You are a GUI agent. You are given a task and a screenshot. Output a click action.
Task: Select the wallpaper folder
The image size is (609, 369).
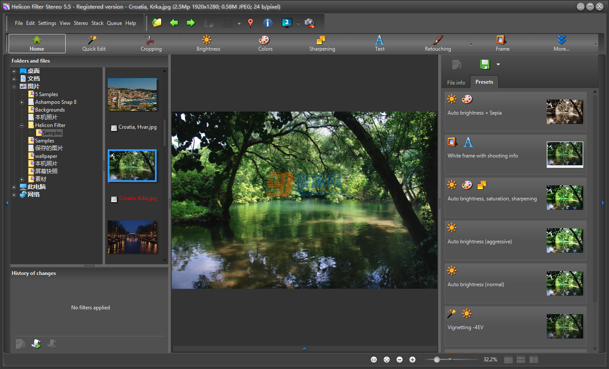pyautogui.click(x=46, y=156)
